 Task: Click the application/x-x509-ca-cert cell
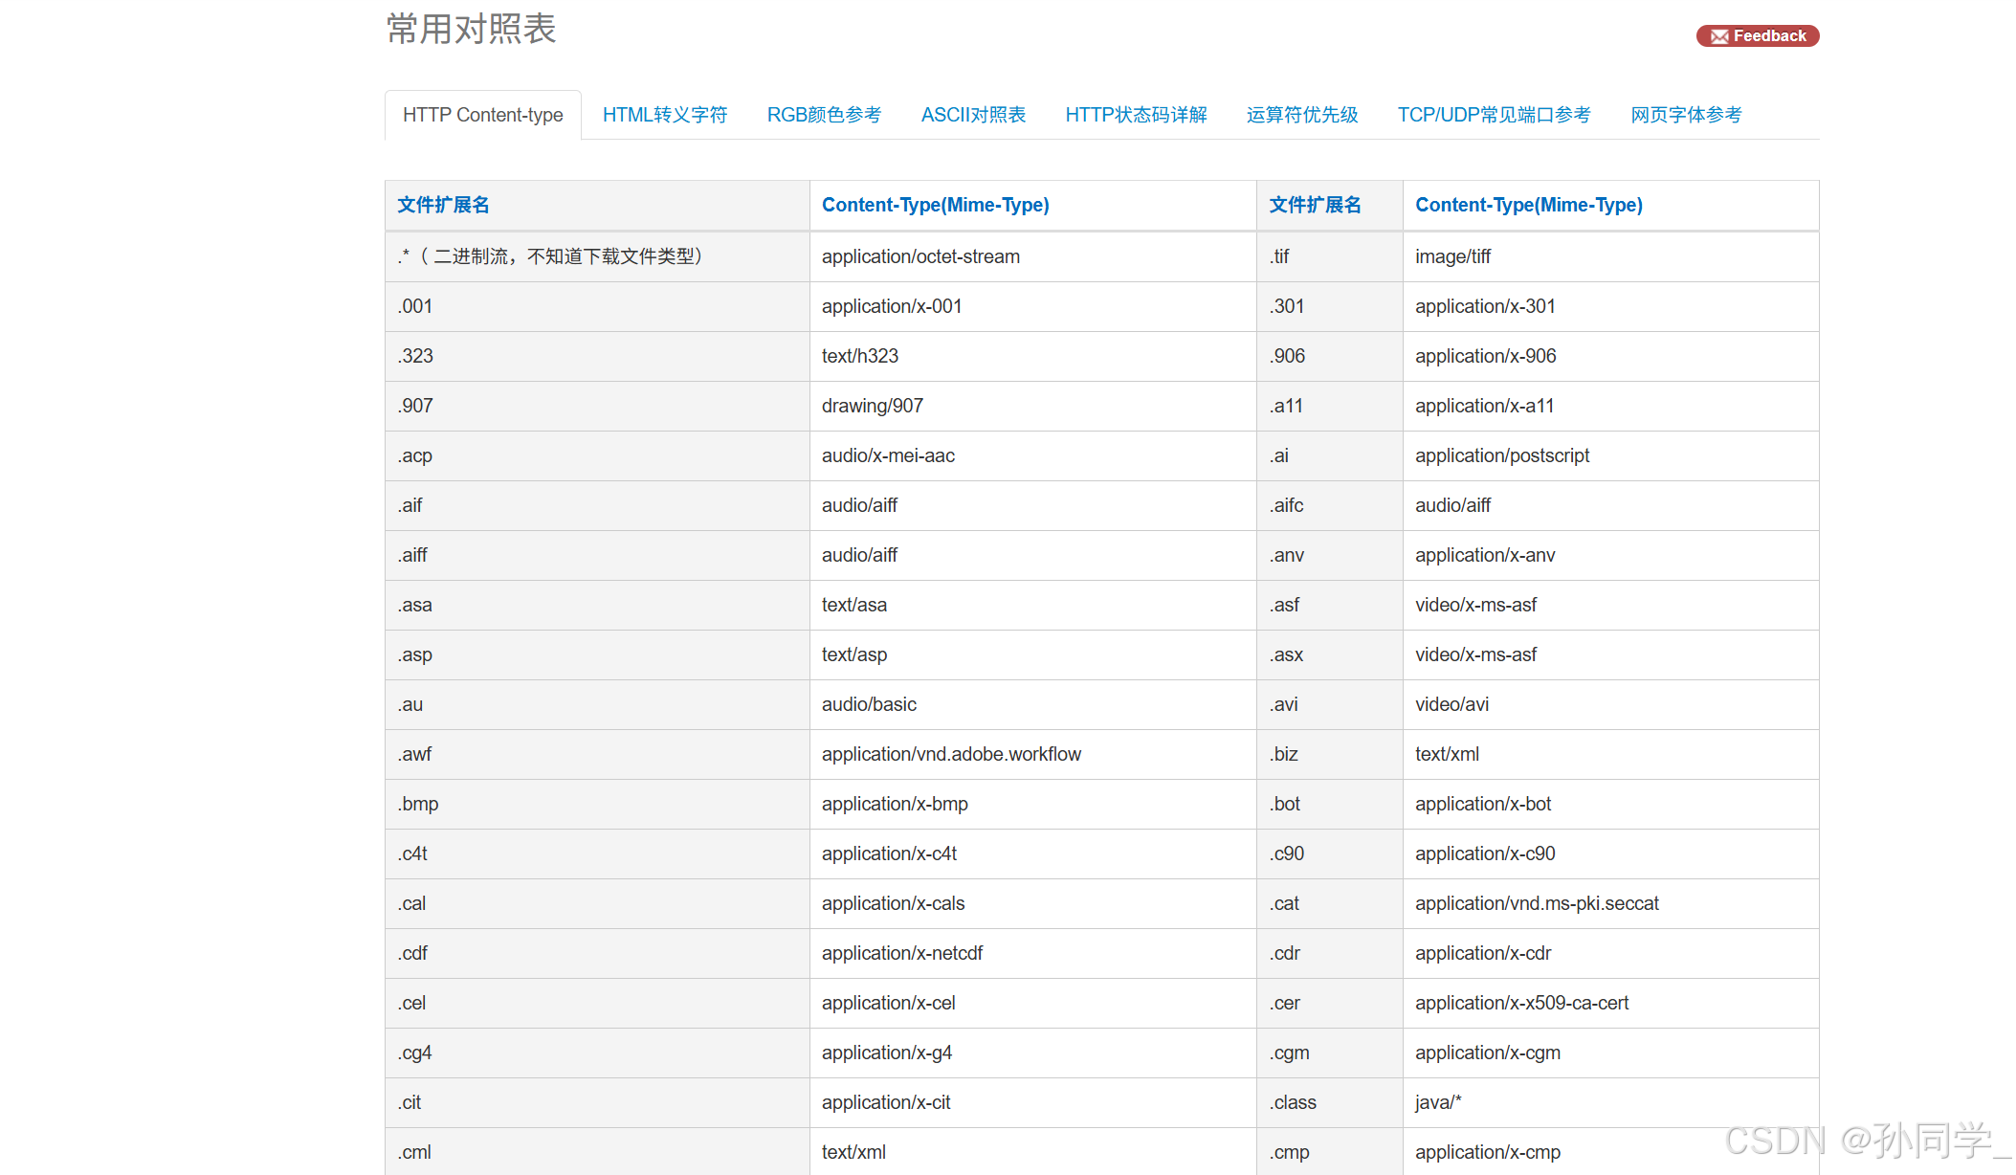1521,1003
